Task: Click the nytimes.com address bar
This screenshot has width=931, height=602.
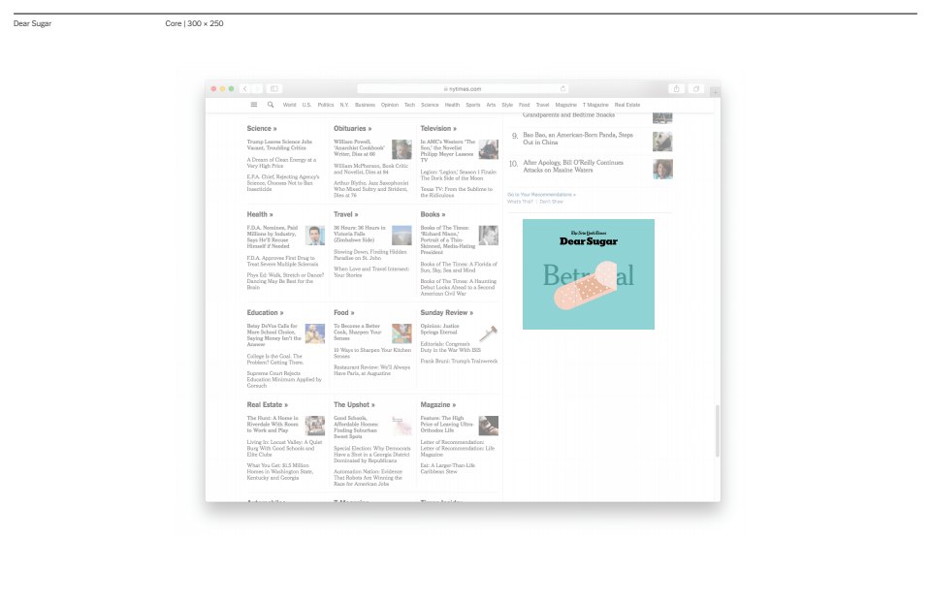Action: 463,88
